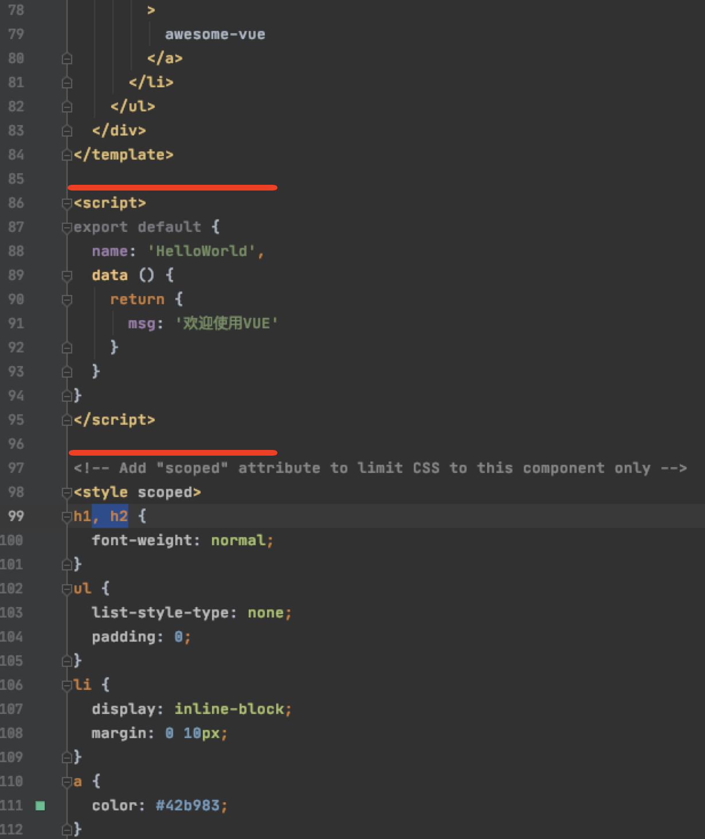The width and height of the screenshot is (705, 839).
Task: Click line number 79 in gutter
Action: 16,34
